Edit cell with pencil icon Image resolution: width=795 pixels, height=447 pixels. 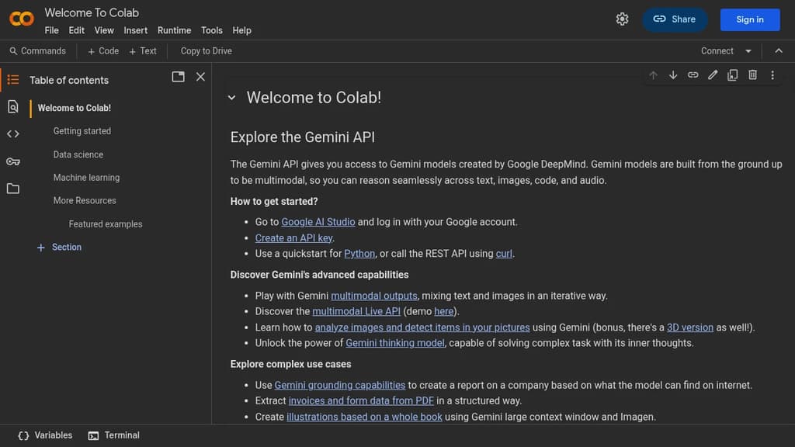pos(713,75)
